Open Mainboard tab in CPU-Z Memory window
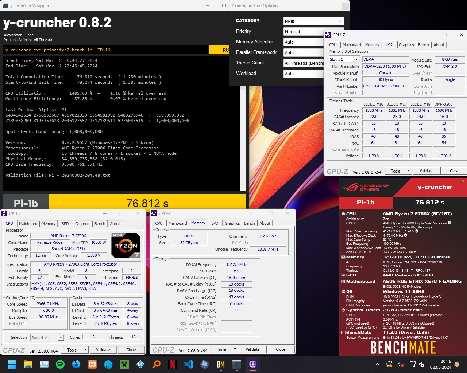The width and height of the screenshot is (467, 373). (x=178, y=223)
